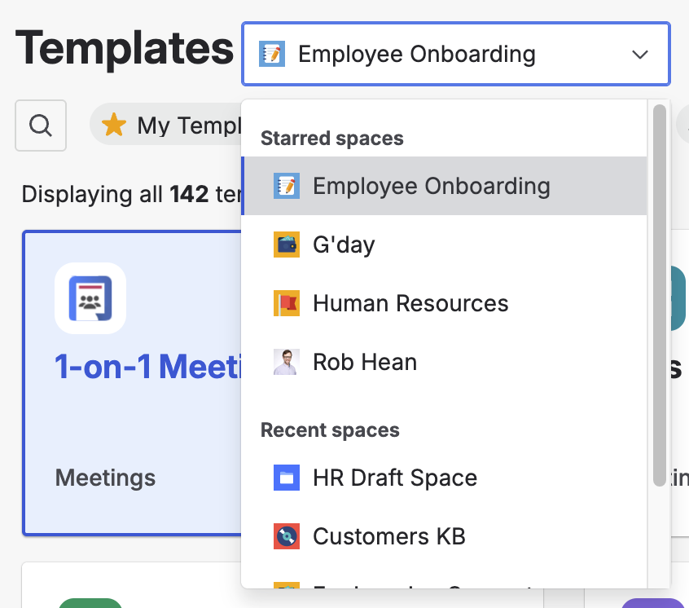Filter by My Templates
Image resolution: width=689 pixels, height=608 pixels.
click(166, 125)
